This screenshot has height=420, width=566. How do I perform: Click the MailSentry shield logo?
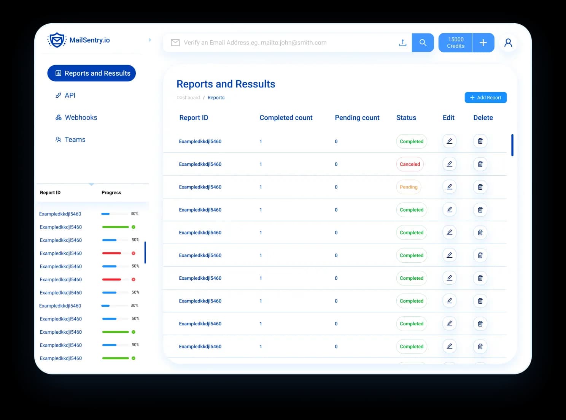57,40
